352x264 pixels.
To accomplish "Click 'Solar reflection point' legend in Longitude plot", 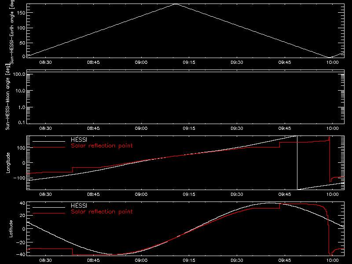I will 102,146.
